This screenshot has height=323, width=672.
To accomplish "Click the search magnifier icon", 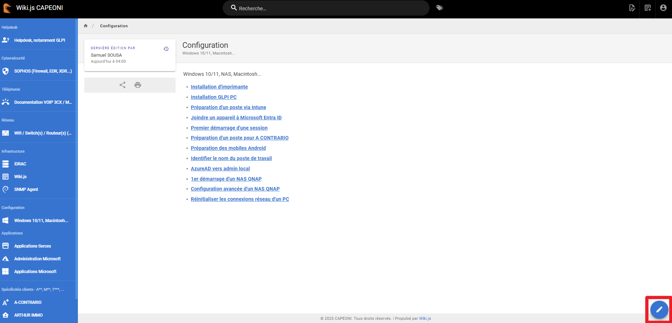I will click(x=234, y=7).
